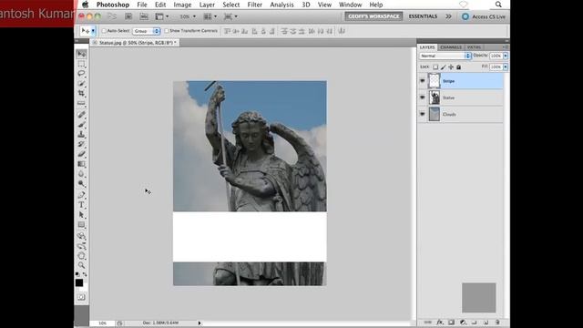Select the Blur tool

point(81,174)
